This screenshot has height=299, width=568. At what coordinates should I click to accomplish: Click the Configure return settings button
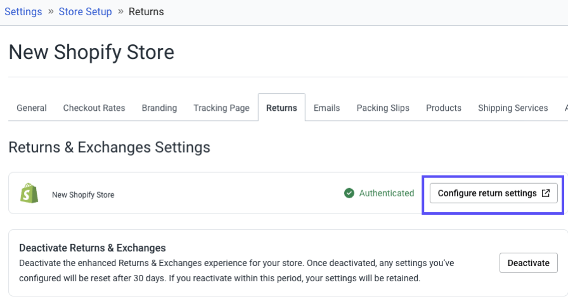click(x=494, y=193)
